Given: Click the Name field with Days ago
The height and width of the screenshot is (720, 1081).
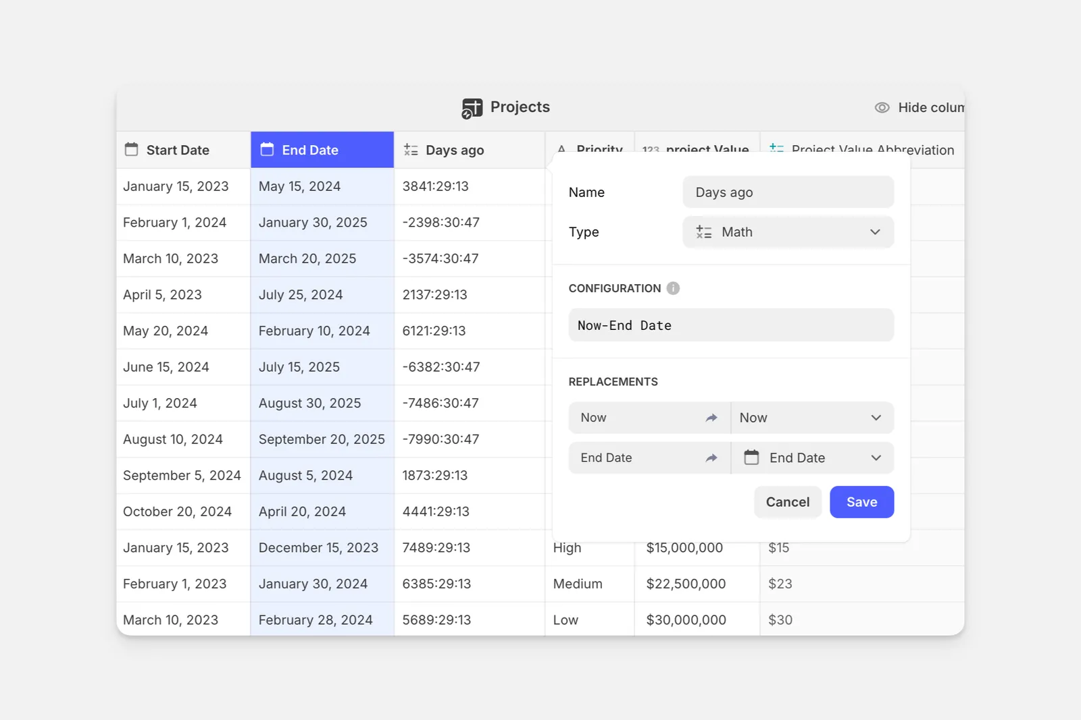Looking at the screenshot, I should click(788, 192).
